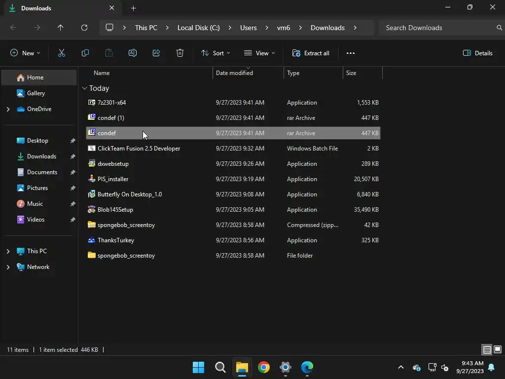
Task: Click the Copy icon in toolbar
Action: tap(85, 53)
